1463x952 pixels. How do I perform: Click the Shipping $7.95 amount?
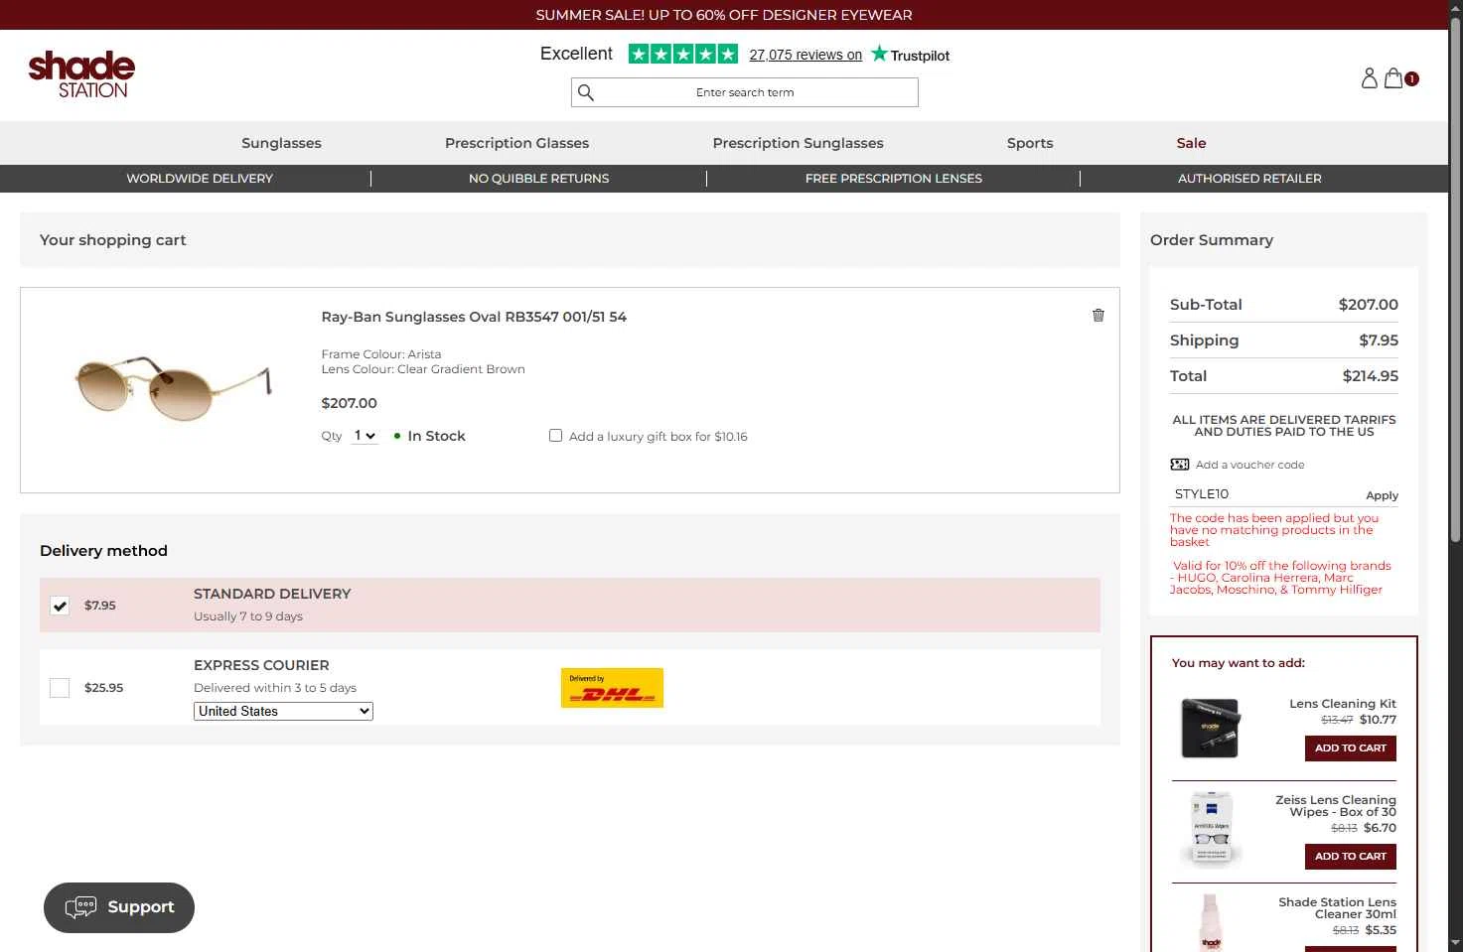1379,340
